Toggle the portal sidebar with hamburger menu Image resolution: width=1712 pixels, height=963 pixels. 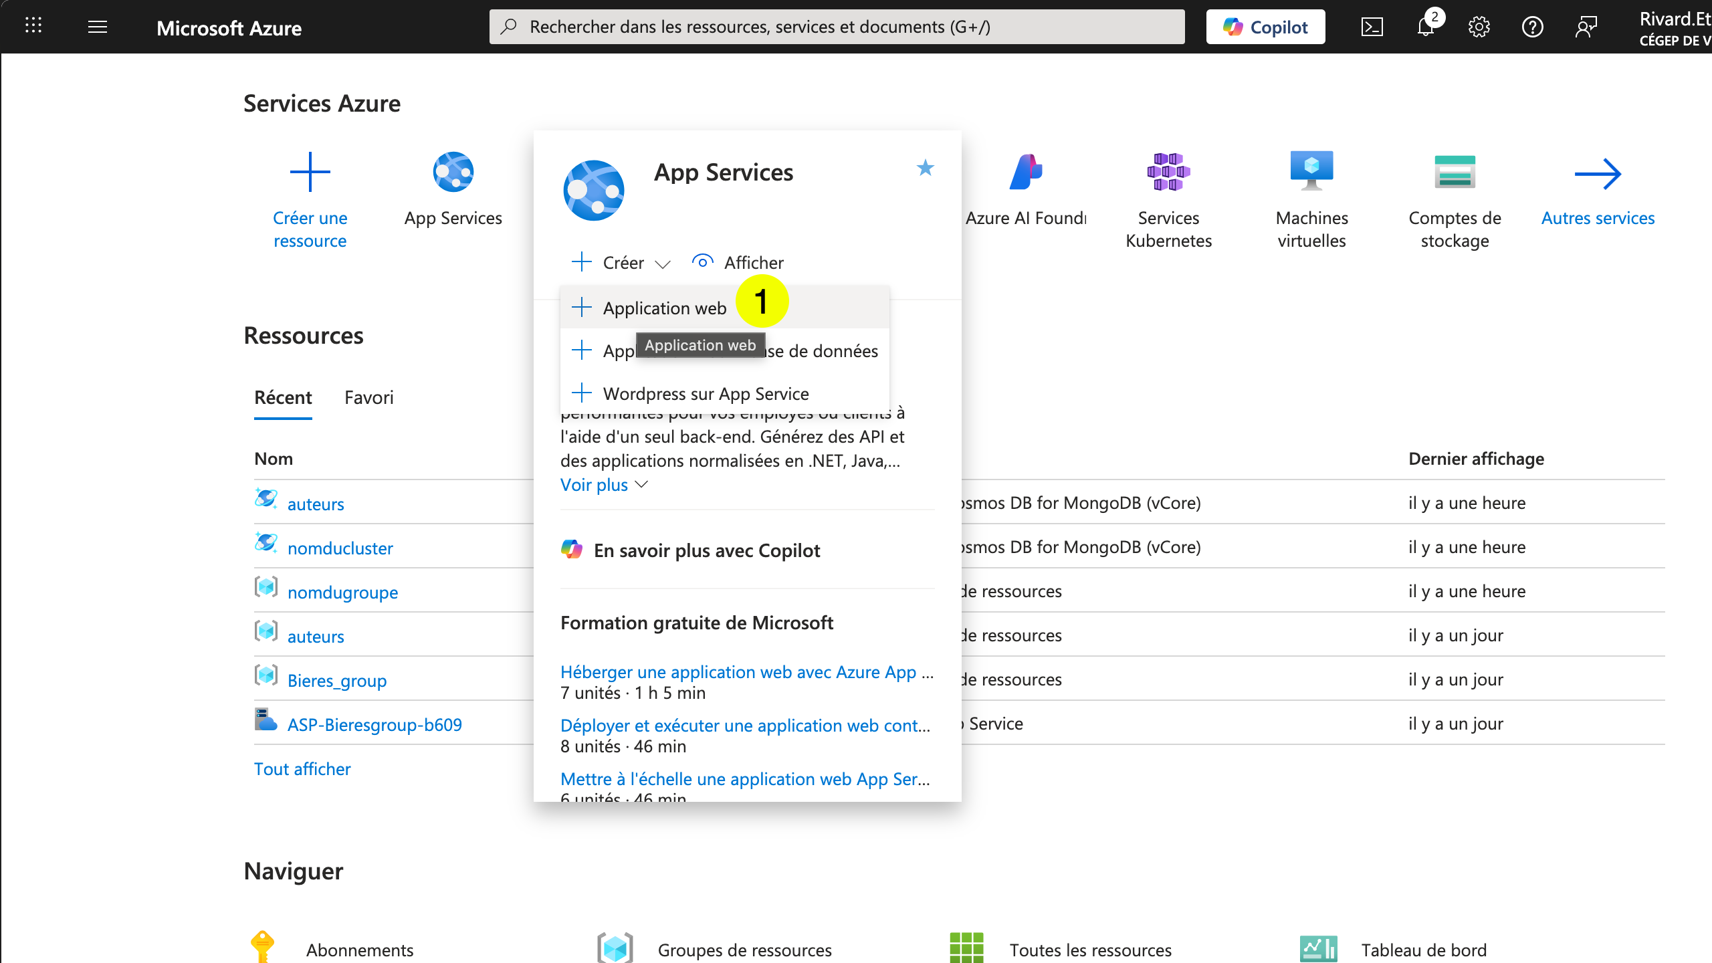[x=97, y=27]
